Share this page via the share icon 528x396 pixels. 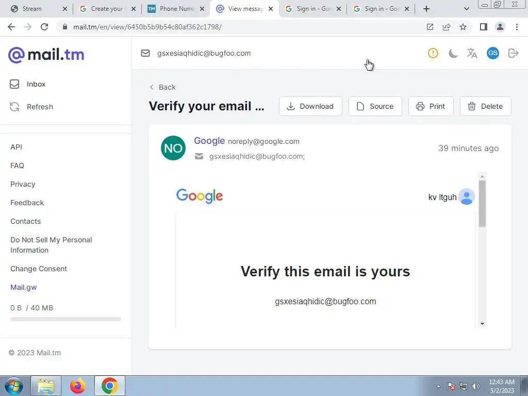click(x=447, y=27)
